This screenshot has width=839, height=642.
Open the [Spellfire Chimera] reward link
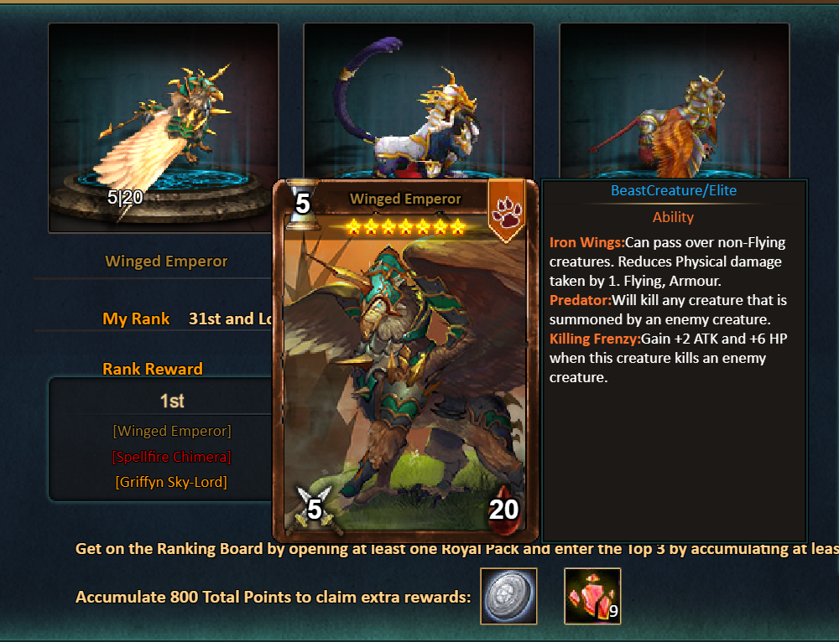coord(171,457)
